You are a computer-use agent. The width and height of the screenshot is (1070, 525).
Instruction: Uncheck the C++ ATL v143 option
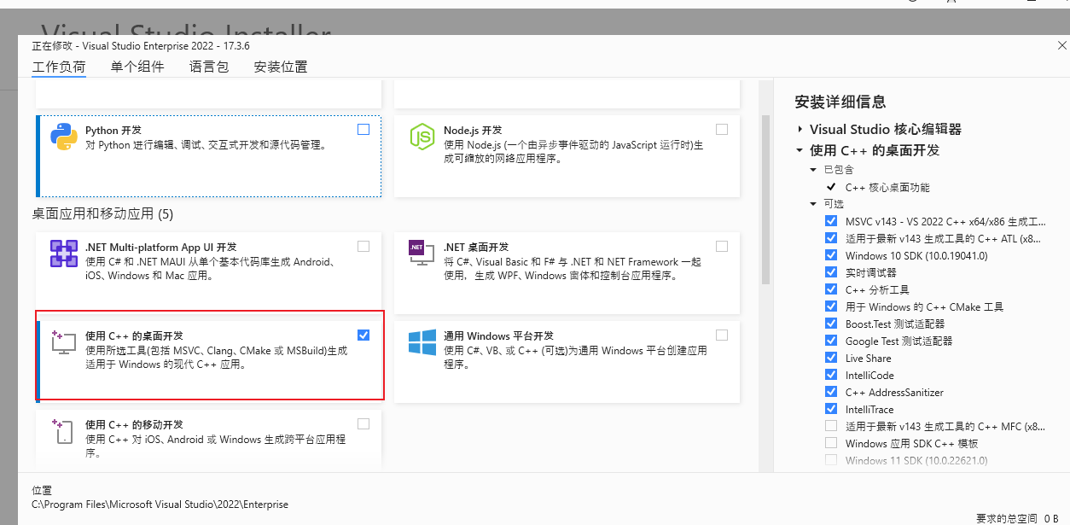click(831, 238)
